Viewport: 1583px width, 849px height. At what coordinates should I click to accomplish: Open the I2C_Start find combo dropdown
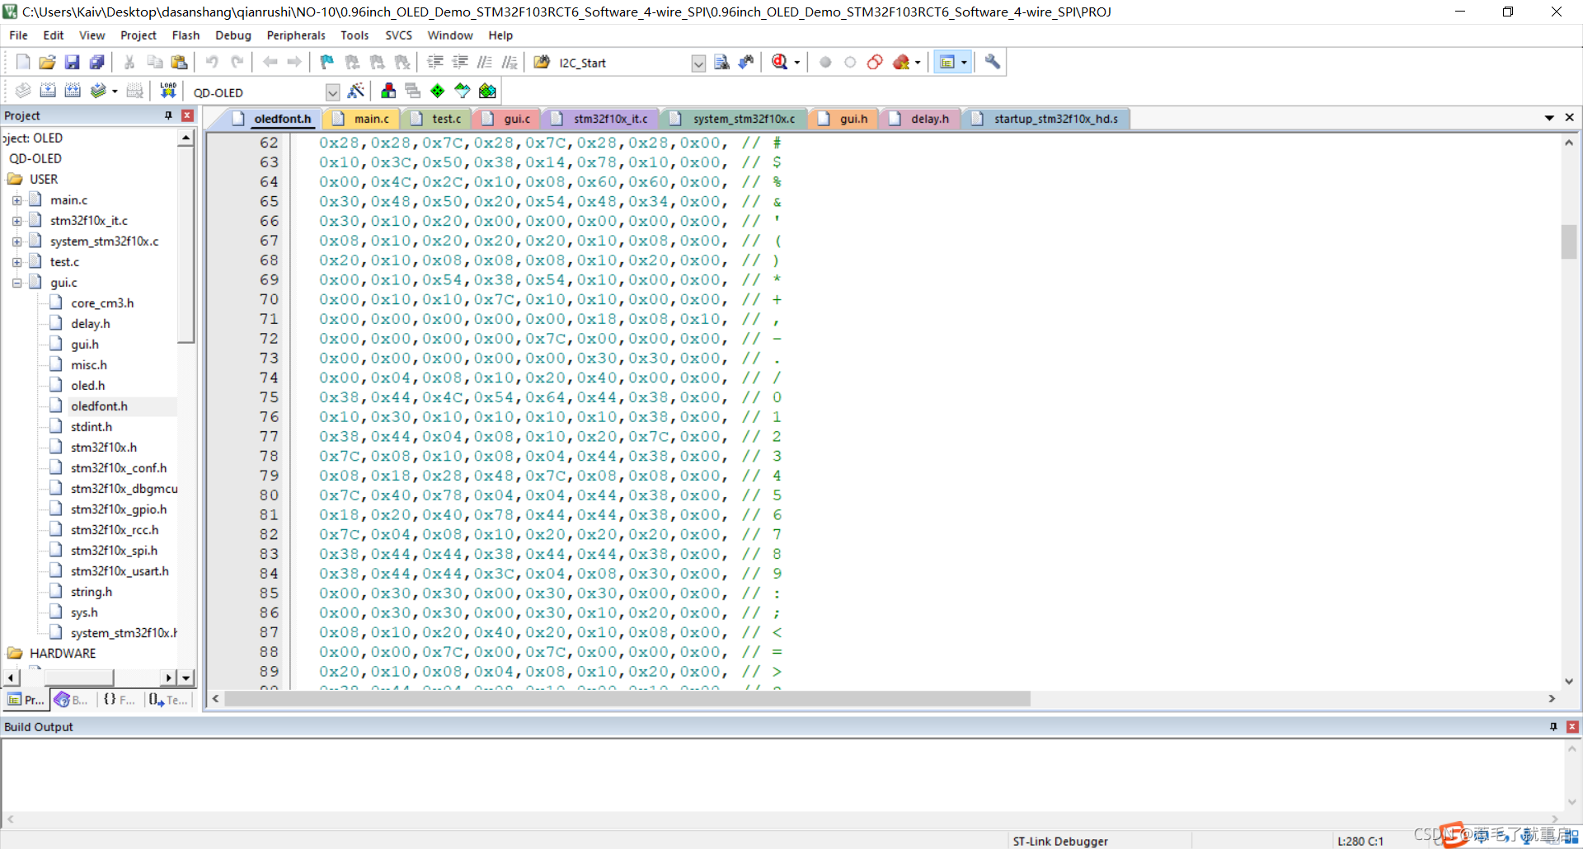tap(698, 63)
